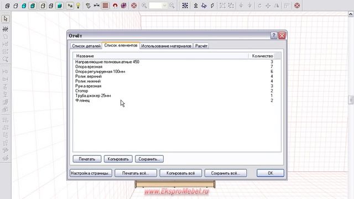The height and width of the screenshot is (199, 354).
Task: Click the mirror triangles toolbar icon
Action: [x=277, y=6]
